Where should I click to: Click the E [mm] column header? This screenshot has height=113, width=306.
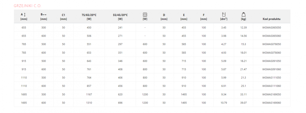click(x=184, y=17)
